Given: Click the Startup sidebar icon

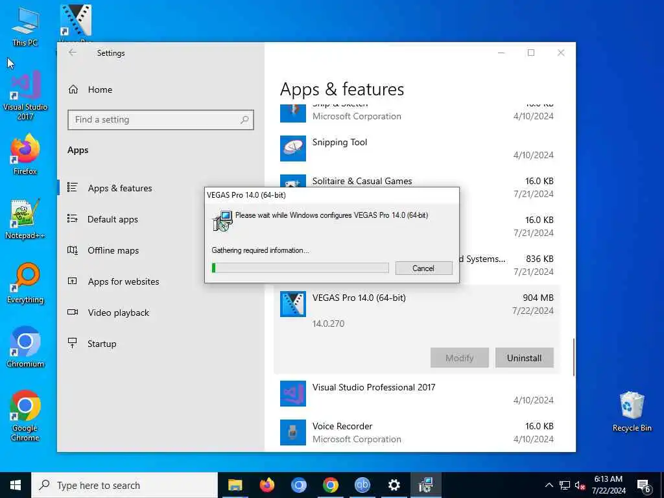Looking at the screenshot, I should click(x=73, y=343).
